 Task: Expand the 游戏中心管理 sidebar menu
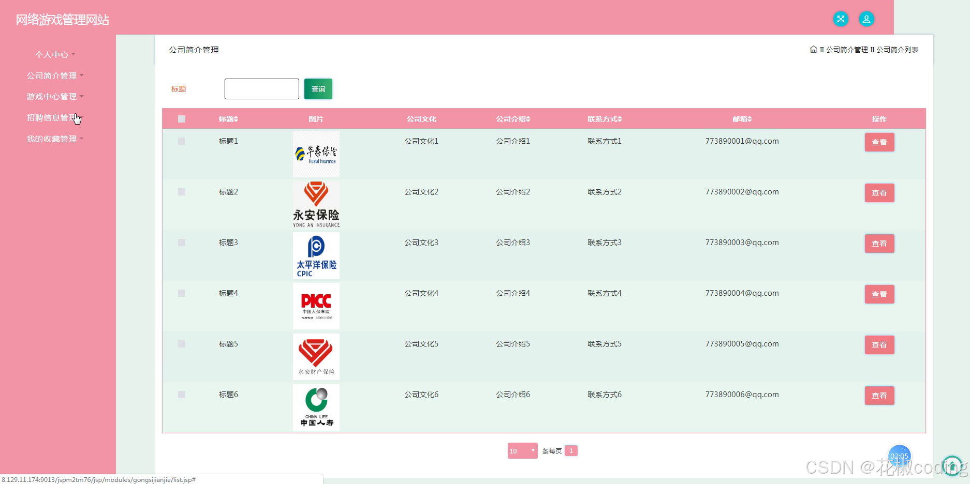55,97
